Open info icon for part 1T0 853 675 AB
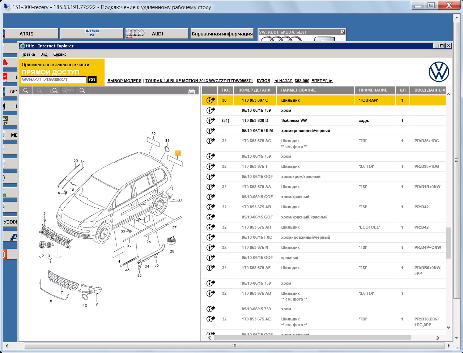Screen dimensions: 463x353 [x=211, y=207]
